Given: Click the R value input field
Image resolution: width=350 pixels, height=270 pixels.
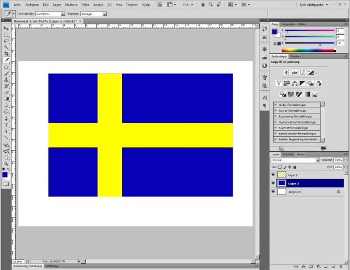Looking at the screenshot, I should pos(340,31).
